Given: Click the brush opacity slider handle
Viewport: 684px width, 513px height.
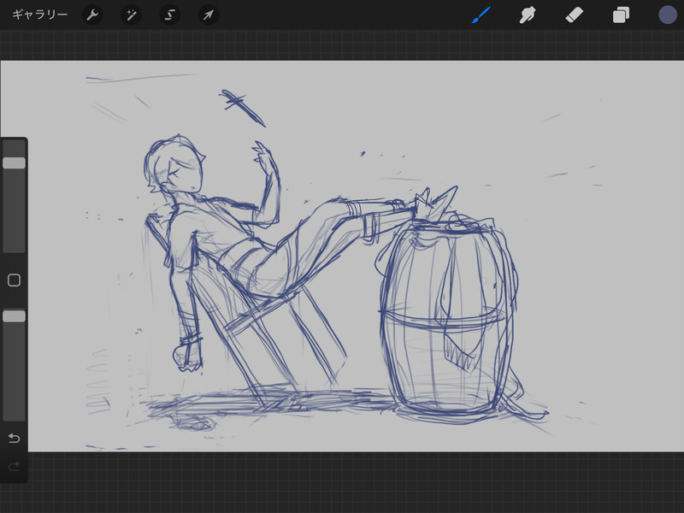Looking at the screenshot, I should [x=14, y=316].
